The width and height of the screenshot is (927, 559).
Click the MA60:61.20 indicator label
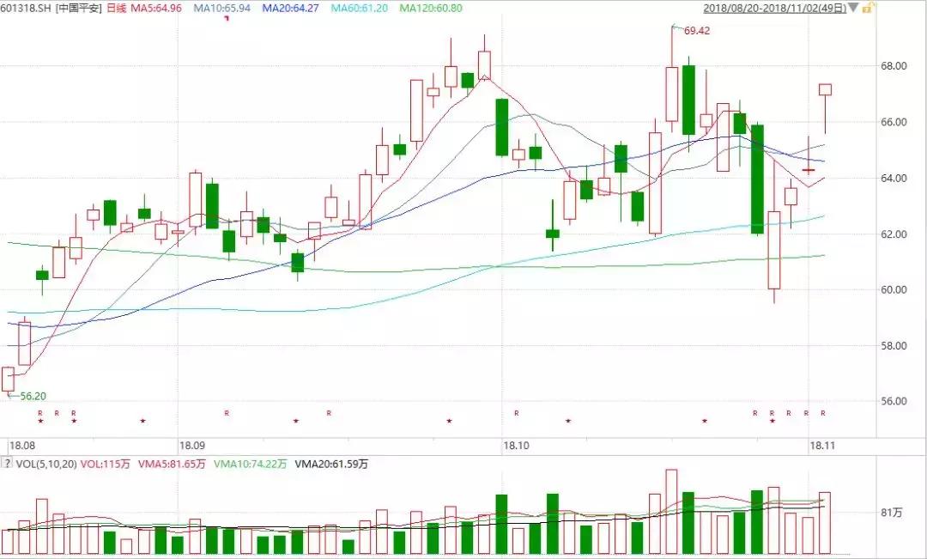tap(360, 9)
